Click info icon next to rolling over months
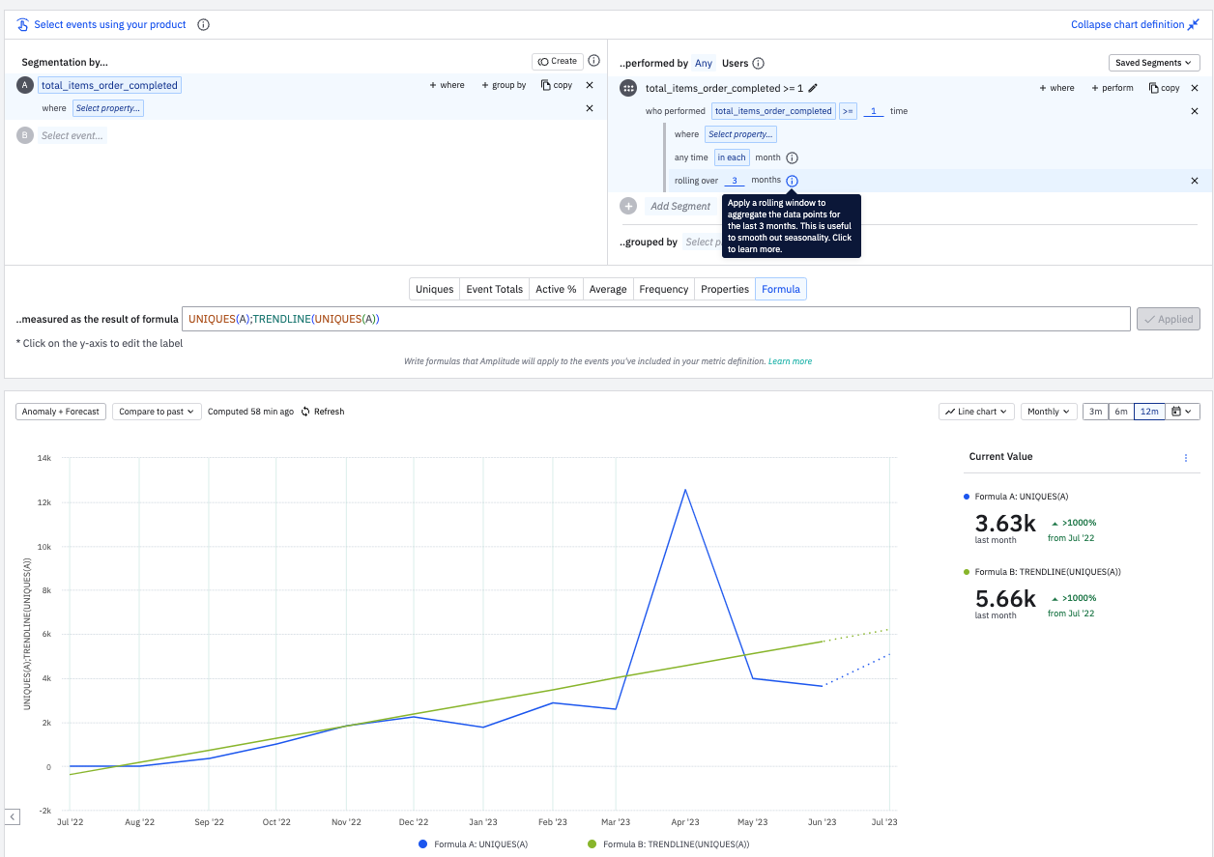Viewport: 1214px width, 857px height. click(792, 181)
